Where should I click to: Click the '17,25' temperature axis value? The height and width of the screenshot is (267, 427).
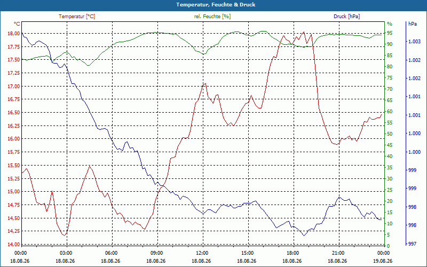click(14, 73)
